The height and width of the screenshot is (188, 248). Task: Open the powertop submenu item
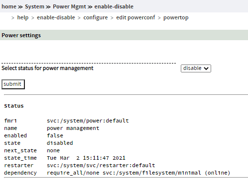176,17
